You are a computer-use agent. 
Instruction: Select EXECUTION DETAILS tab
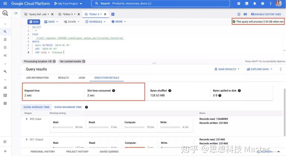coord(107,78)
